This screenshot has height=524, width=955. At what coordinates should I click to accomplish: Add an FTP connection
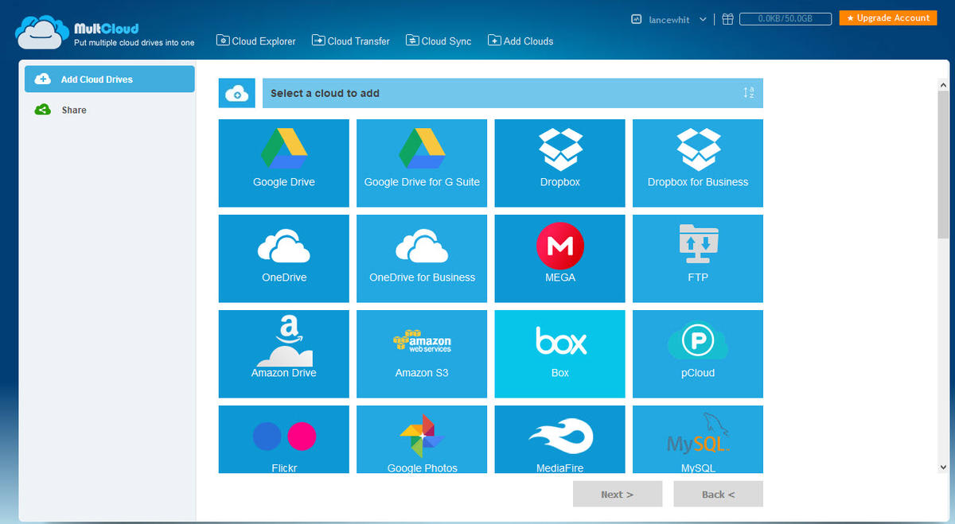click(x=697, y=258)
